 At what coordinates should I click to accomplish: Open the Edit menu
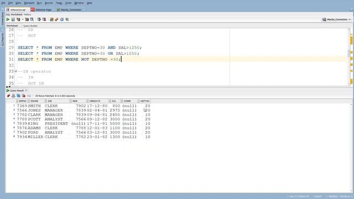pyautogui.click(x=11, y=3)
